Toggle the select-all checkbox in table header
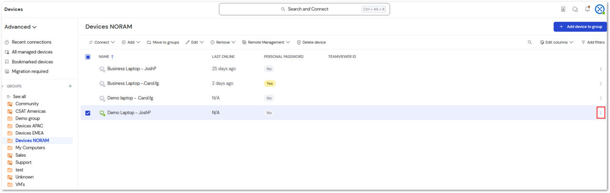Image resolution: width=610 pixels, height=193 pixels. pyautogui.click(x=88, y=57)
